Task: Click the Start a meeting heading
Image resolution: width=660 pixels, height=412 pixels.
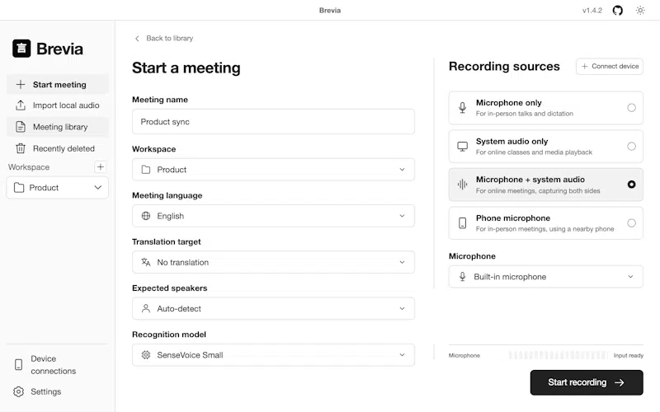Action: click(x=186, y=68)
